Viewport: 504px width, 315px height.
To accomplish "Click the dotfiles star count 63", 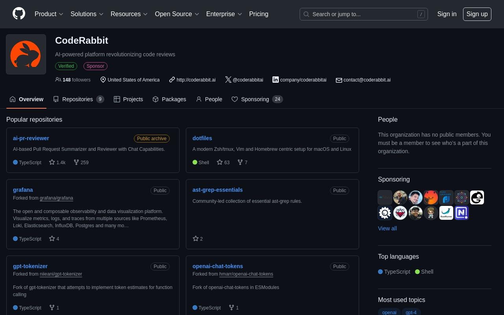I will tap(223, 162).
